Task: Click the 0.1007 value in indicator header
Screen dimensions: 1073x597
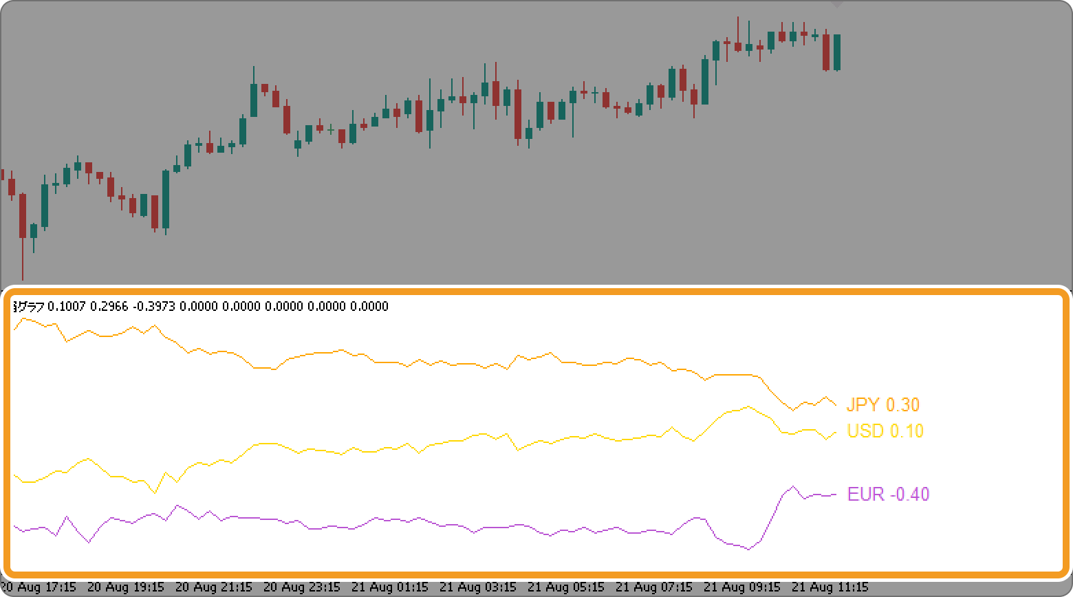Action: coord(67,306)
